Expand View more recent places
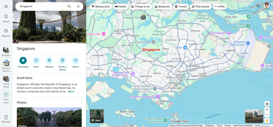Image resolution: width=273 pixels, height=127 pixels. click(6, 97)
